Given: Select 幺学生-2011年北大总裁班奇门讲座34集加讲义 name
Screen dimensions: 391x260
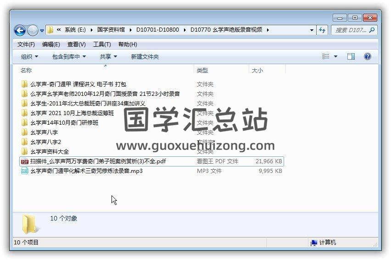Looking at the screenshot, I should tap(88, 104).
